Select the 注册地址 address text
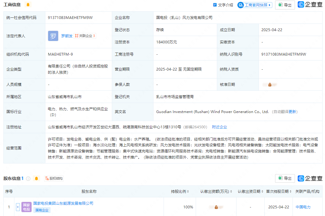This screenshot has height=216, width=325. click(x=115, y=127)
